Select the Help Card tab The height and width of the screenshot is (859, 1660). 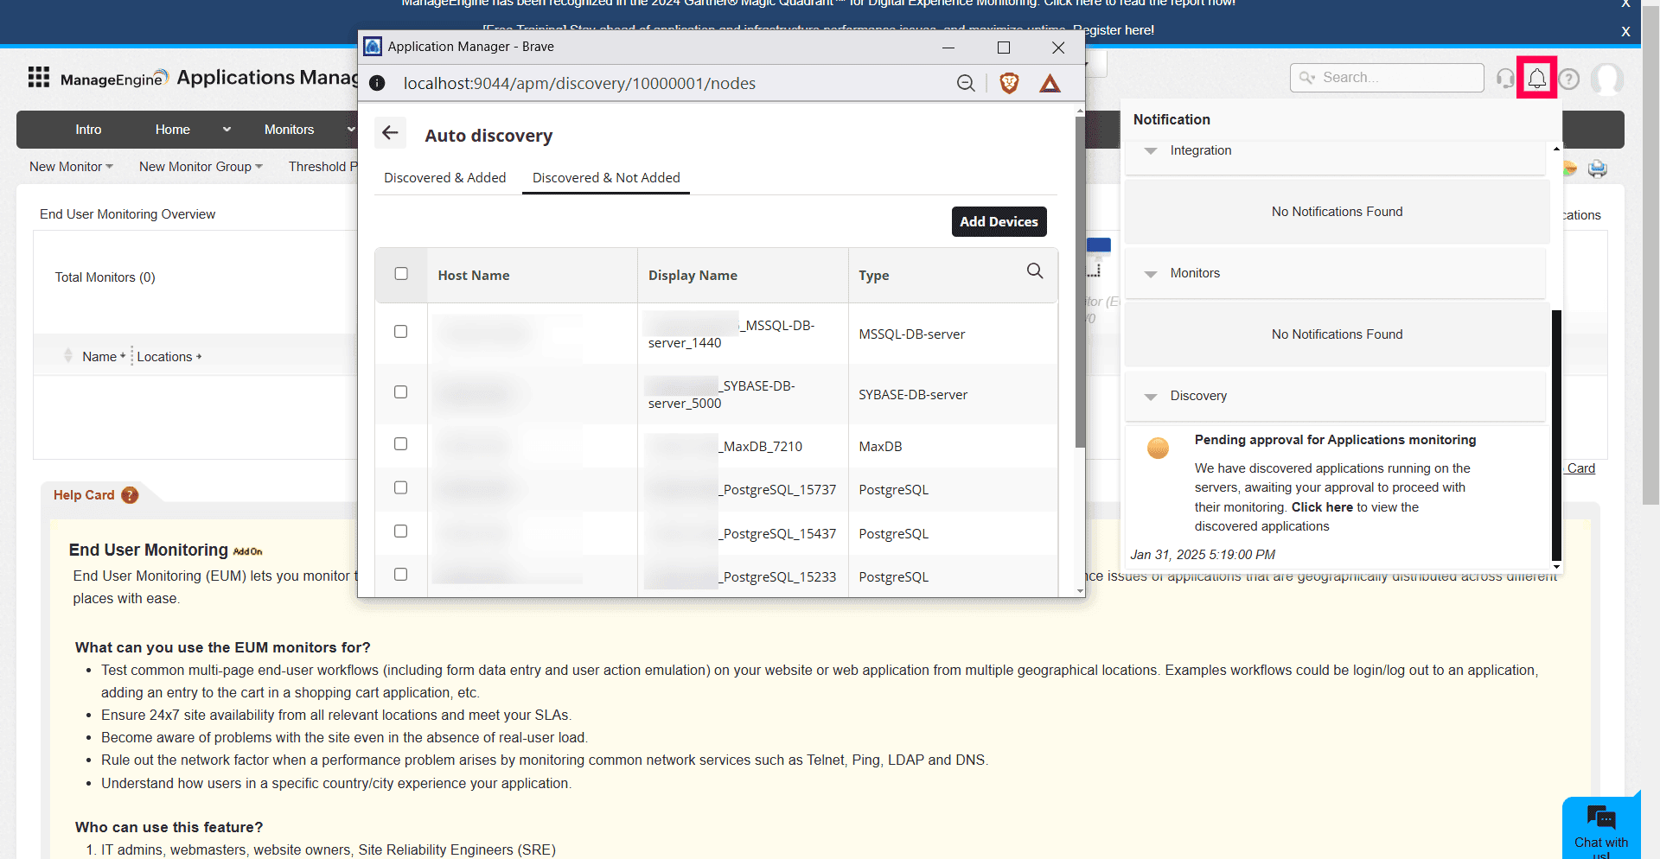click(94, 495)
